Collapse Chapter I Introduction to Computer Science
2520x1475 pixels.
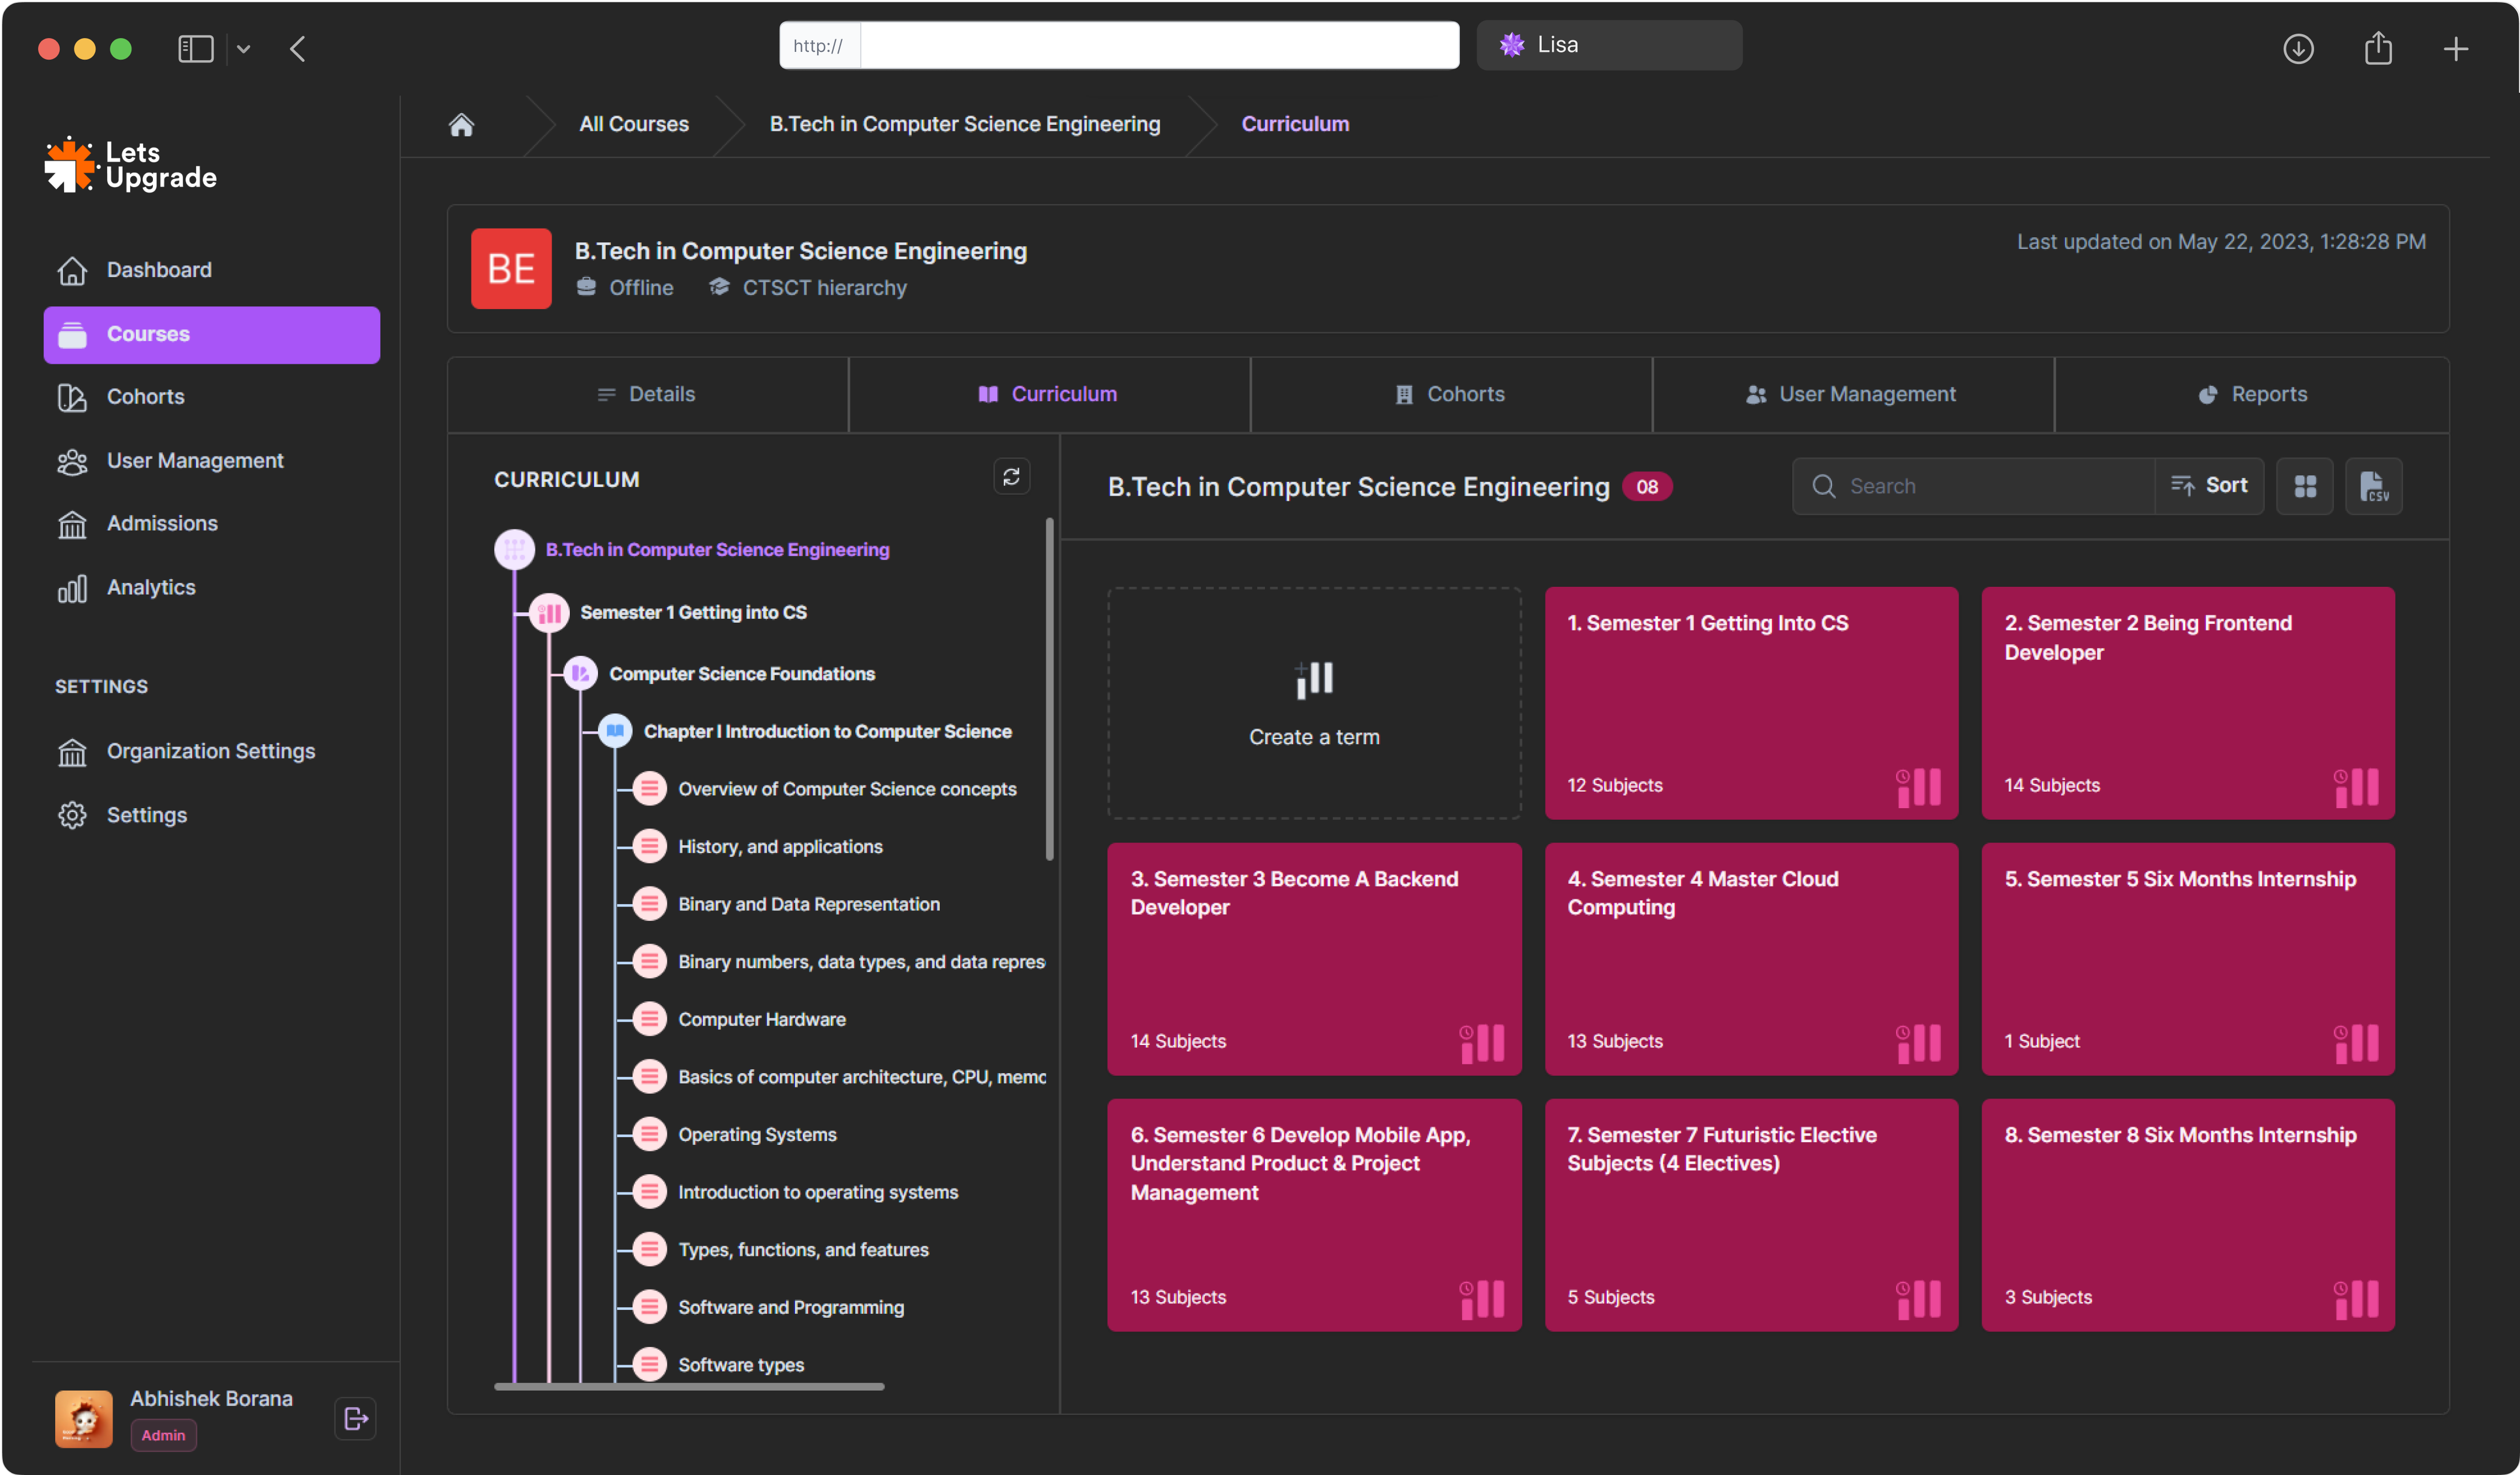click(x=615, y=731)
